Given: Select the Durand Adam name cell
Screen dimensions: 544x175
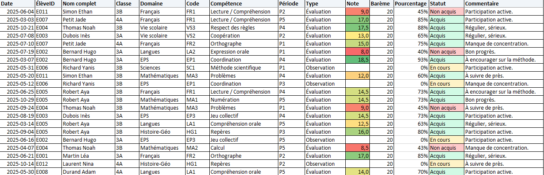Looking at the screenshot, I should click(88, 172).
